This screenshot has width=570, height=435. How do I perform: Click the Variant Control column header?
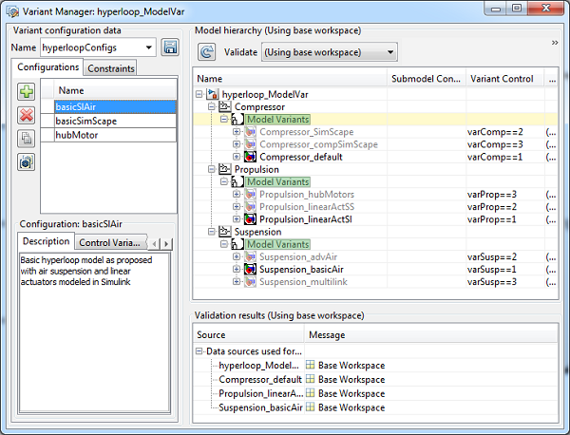click(503, 79)
